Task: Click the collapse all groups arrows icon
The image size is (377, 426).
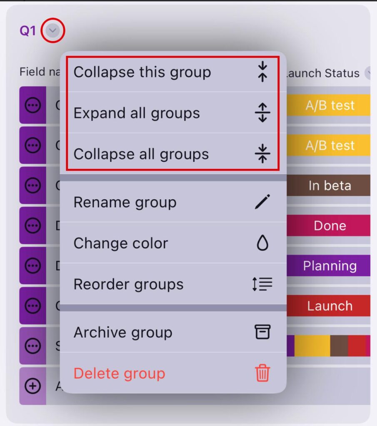Action: point(262,154)
